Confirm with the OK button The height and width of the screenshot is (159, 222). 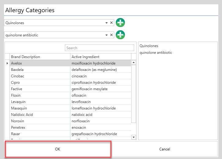point(58,149)
